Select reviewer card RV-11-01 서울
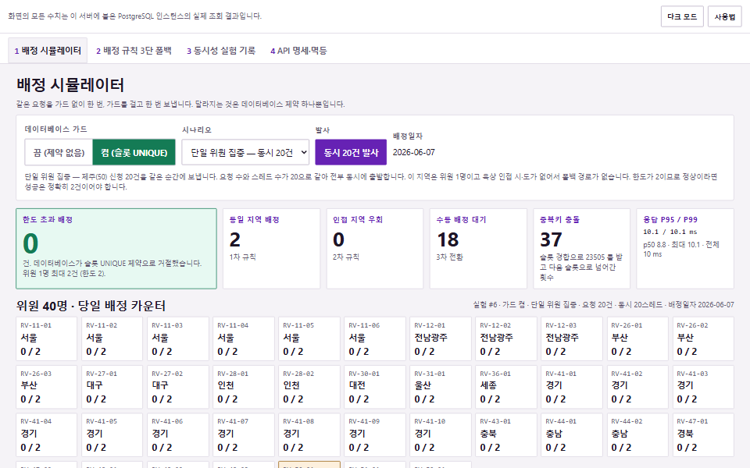 (x=46, y=339)
